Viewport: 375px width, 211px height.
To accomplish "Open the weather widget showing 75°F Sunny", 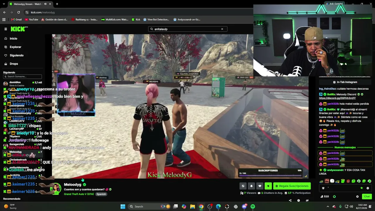I will pyautogui.click(x=11, y=207).
